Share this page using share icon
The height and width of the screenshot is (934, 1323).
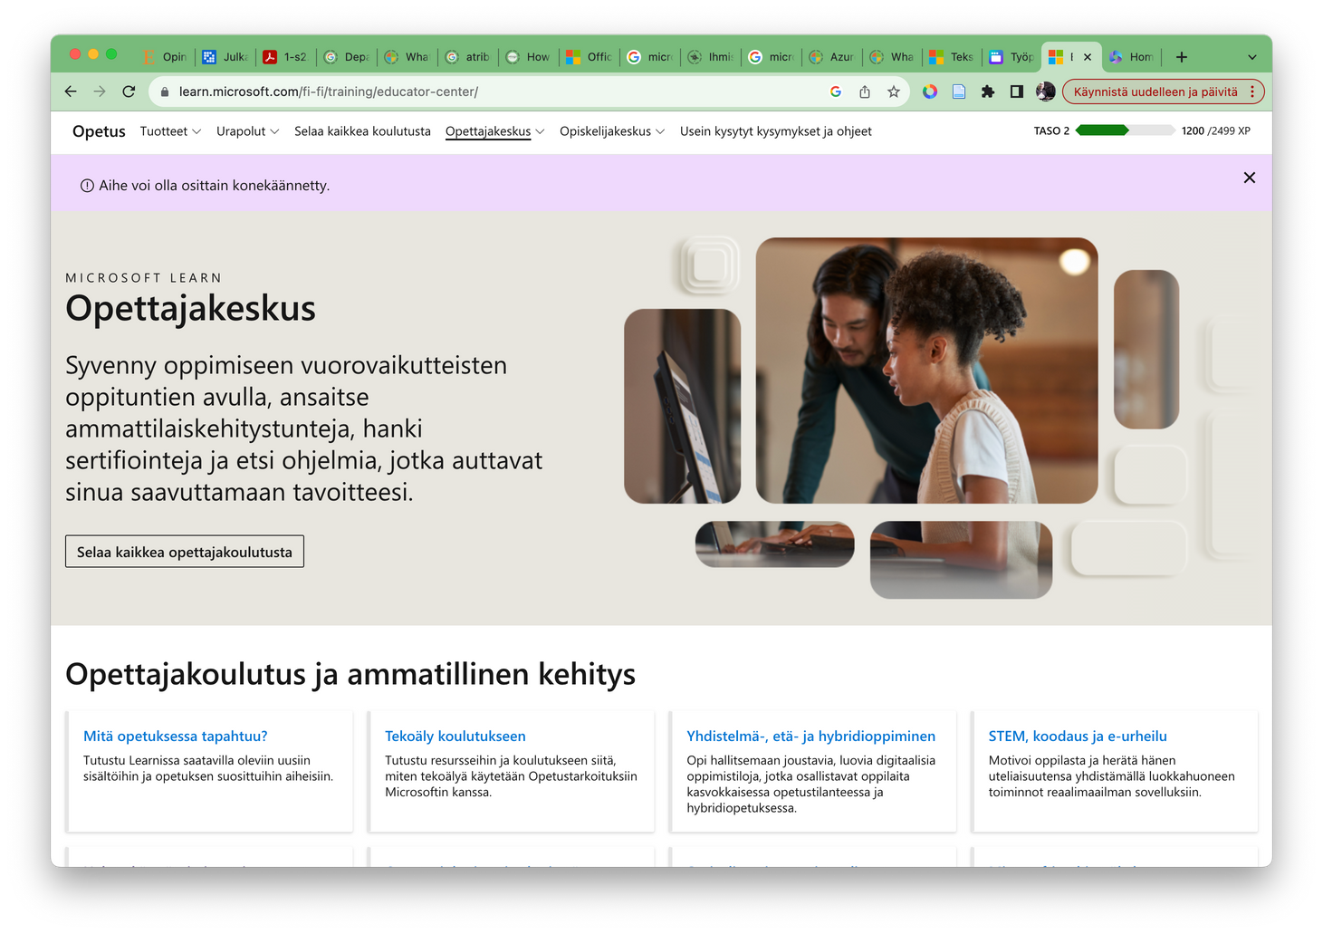point(865,91)
